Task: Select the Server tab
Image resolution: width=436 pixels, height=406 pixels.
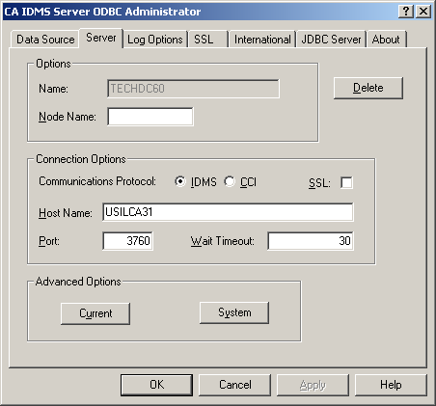Action: [x=101, y=38]
